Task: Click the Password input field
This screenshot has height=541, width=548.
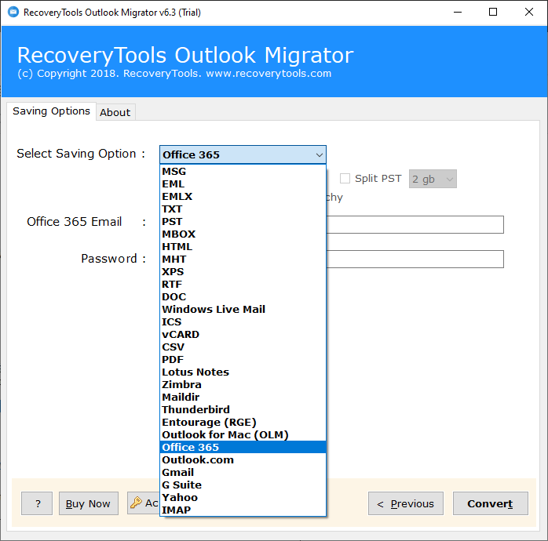Action: pos(415,259)
